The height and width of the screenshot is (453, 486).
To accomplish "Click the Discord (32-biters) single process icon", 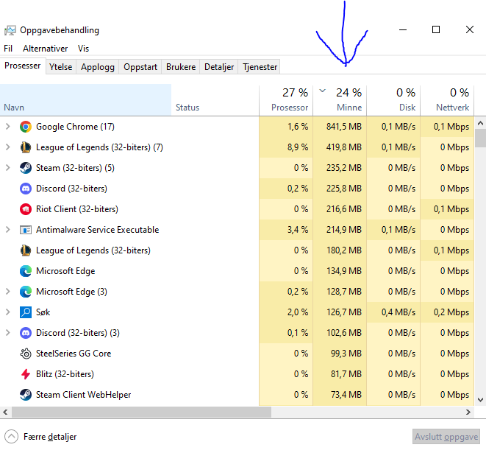I will pyautogui.click(x=26, y=189).
